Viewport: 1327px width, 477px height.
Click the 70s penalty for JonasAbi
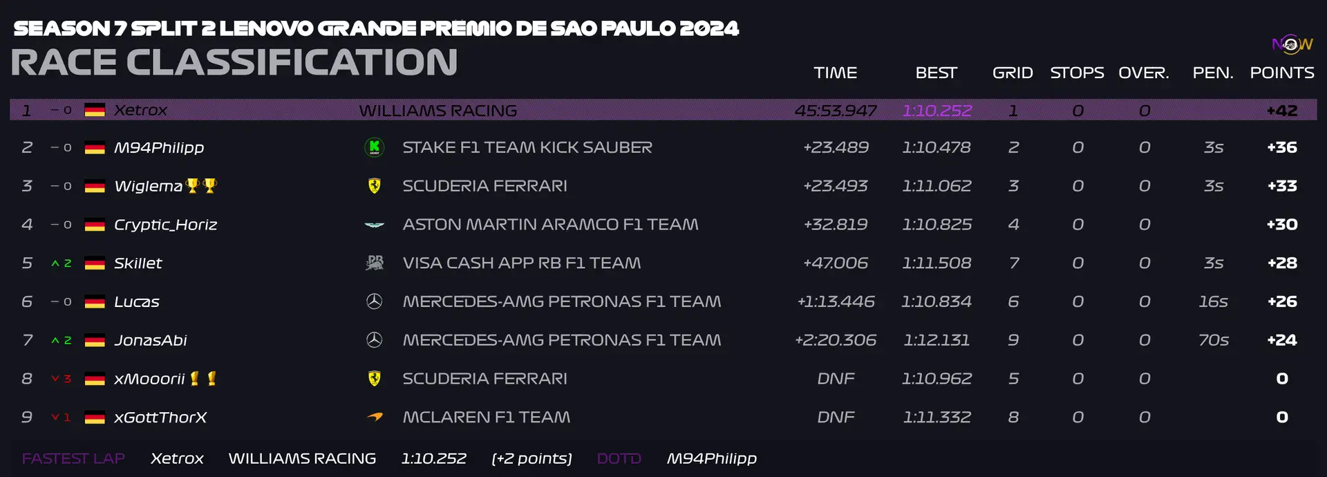click(x=1214, y=340)
